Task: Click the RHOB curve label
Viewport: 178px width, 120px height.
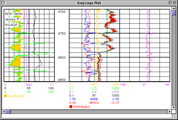Action: [x=94, y=99]
